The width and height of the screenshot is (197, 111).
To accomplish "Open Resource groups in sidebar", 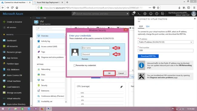I will [x=14, y=52].
